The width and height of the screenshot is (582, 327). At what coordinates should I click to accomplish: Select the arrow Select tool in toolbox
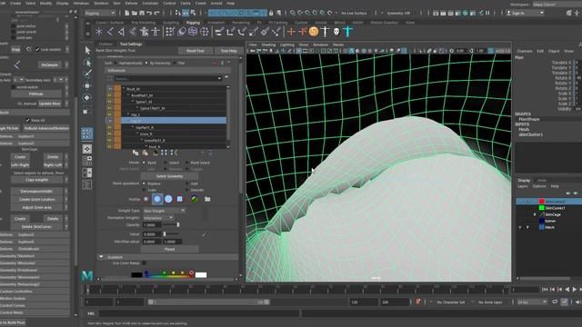click(x=87, y=50)
